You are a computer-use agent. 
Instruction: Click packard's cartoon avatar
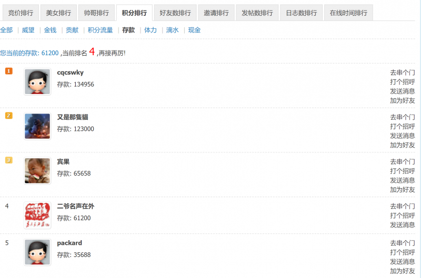[x=37, y=252]
